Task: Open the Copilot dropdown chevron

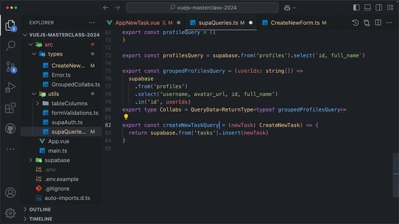Action: point(294,8)
